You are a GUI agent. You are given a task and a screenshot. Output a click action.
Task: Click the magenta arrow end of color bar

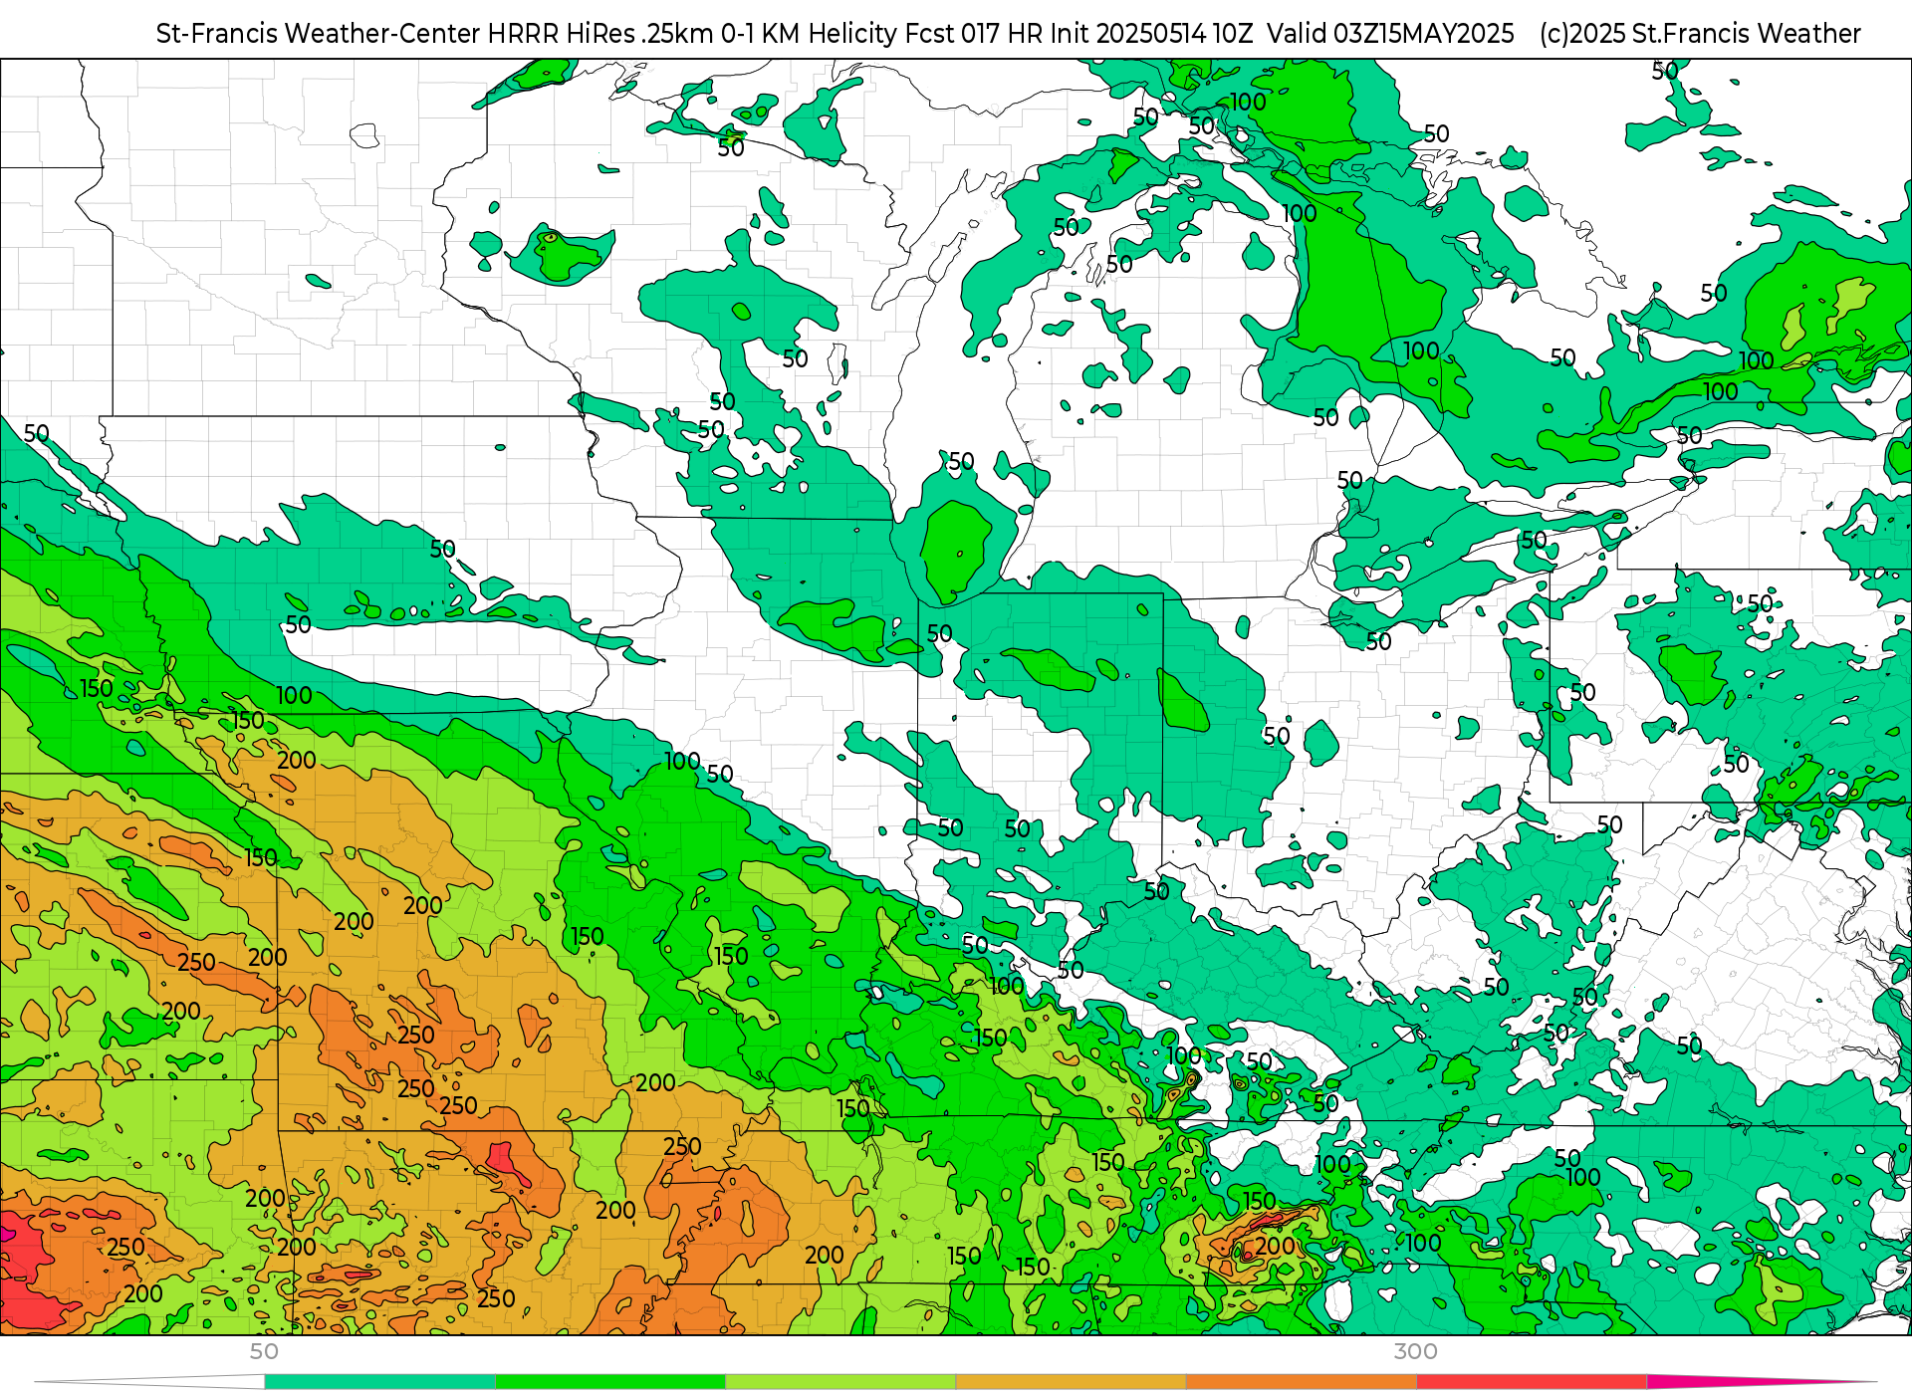click(x=1762, y=1382)
